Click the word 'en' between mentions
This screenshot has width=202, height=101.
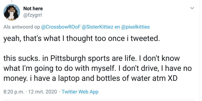tap(117, 27)
